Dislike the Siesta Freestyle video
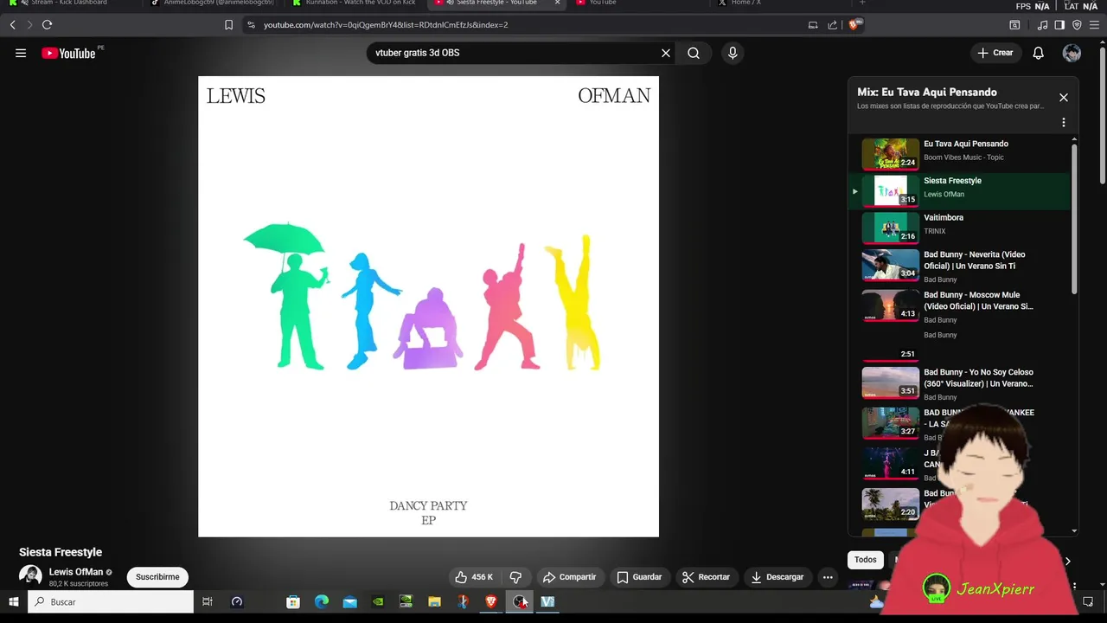This screenshot has height=623, width=1107. [x=516, y=577]
